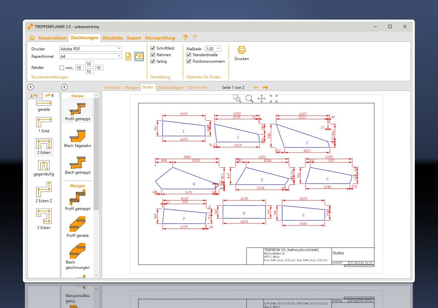Click the Seite 1 von 2 indicator
This screenshot has width=438, height=308.
233,88
